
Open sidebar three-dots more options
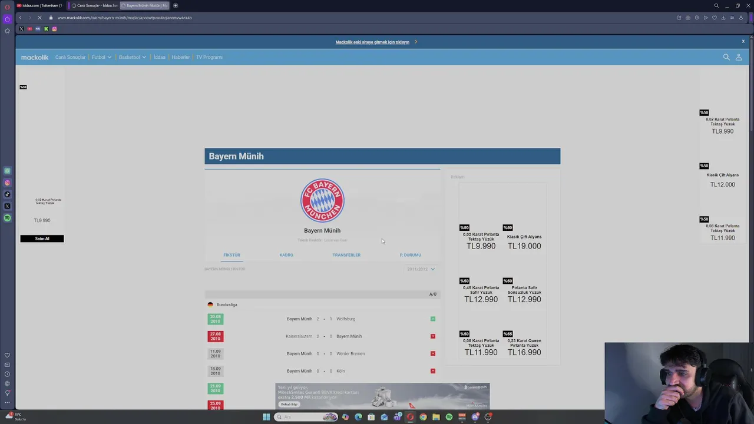coord(7,403)
